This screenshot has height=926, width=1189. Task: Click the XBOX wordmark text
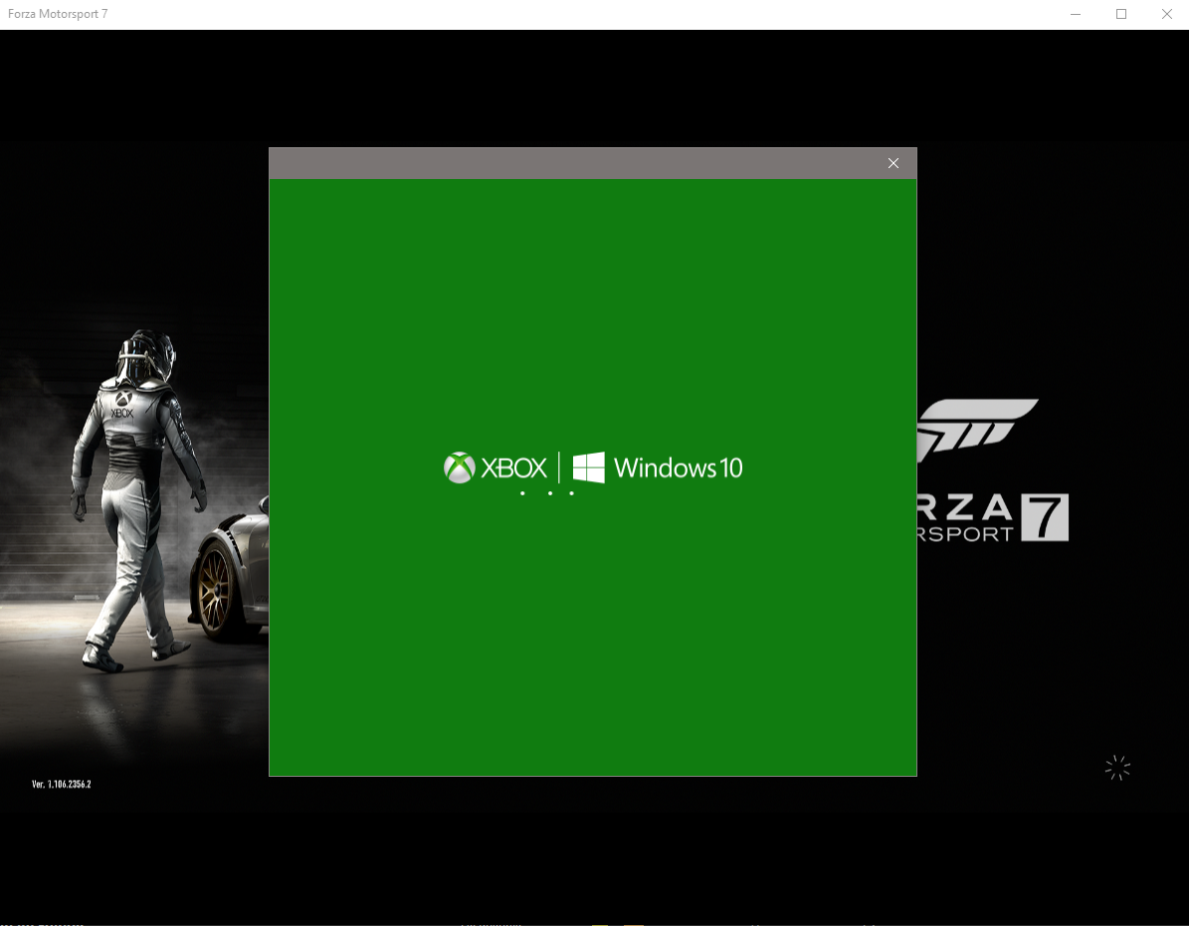pyautogui.click(x=513, y=468)
